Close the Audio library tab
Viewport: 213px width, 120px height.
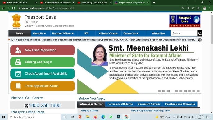pyautogui.click(x=111, y=2)
